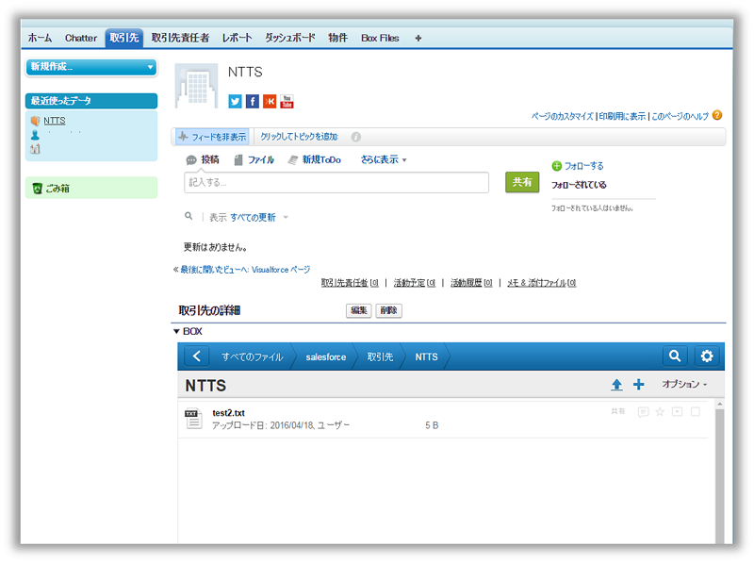Click the Box upload arrow icon

click(616, 385)
